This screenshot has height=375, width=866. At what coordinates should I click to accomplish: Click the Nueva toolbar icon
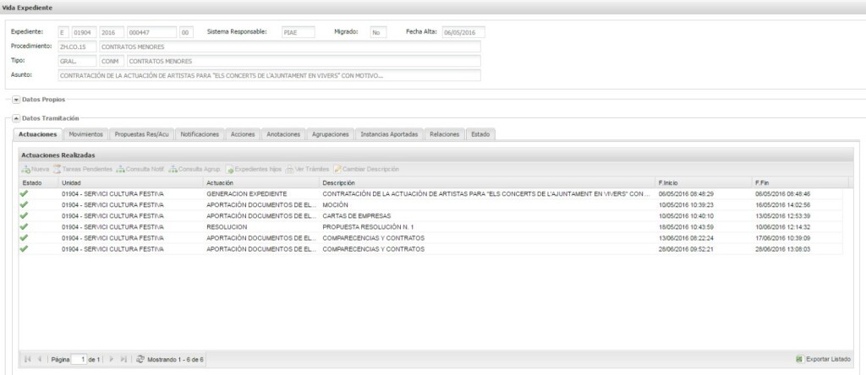pos(26,169)
